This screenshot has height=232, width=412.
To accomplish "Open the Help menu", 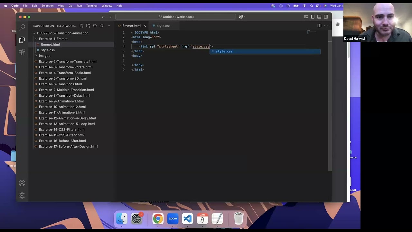I will click(119, 6).
